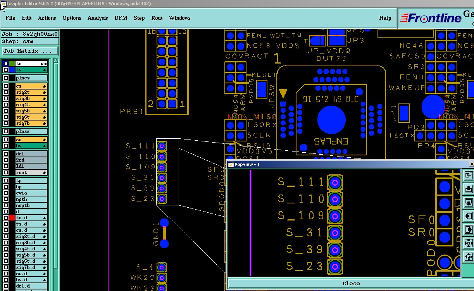Open the Analysis menu
Viewport: 474px width, 291px height.
[x=98, y=18]
